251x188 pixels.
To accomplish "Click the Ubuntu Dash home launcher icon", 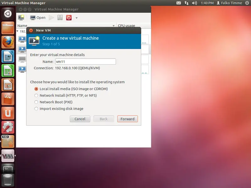I will point(8,13).
